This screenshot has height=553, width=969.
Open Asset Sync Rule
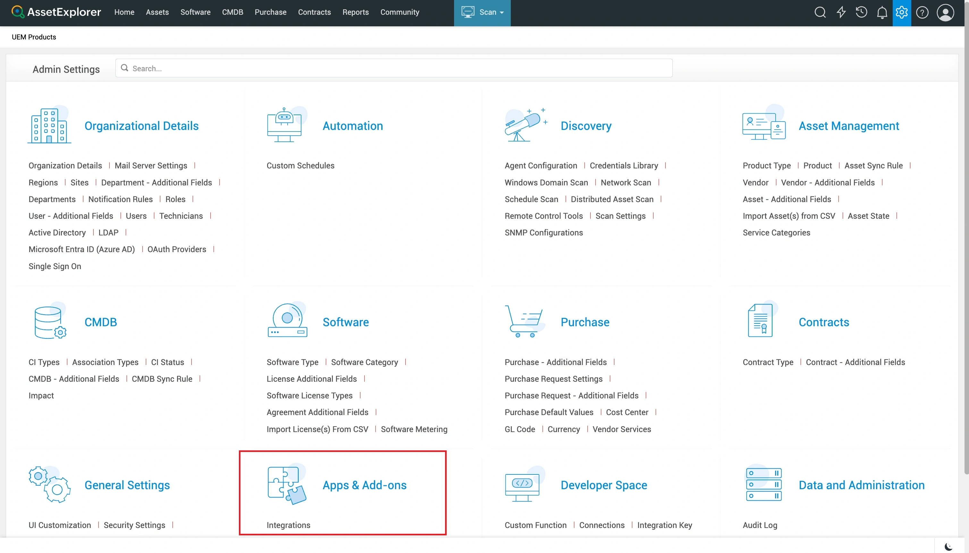[x=873, y=166]
